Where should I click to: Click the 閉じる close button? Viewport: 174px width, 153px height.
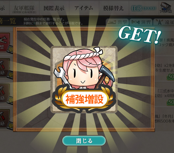(x=84, y=141)
